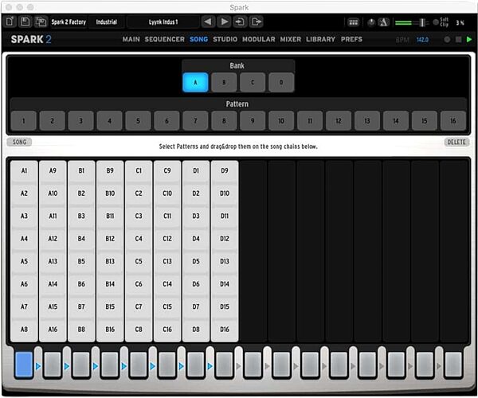Switch to the SONG tab
The width and height of the screenshot is (478, 398).
point(198,39)
